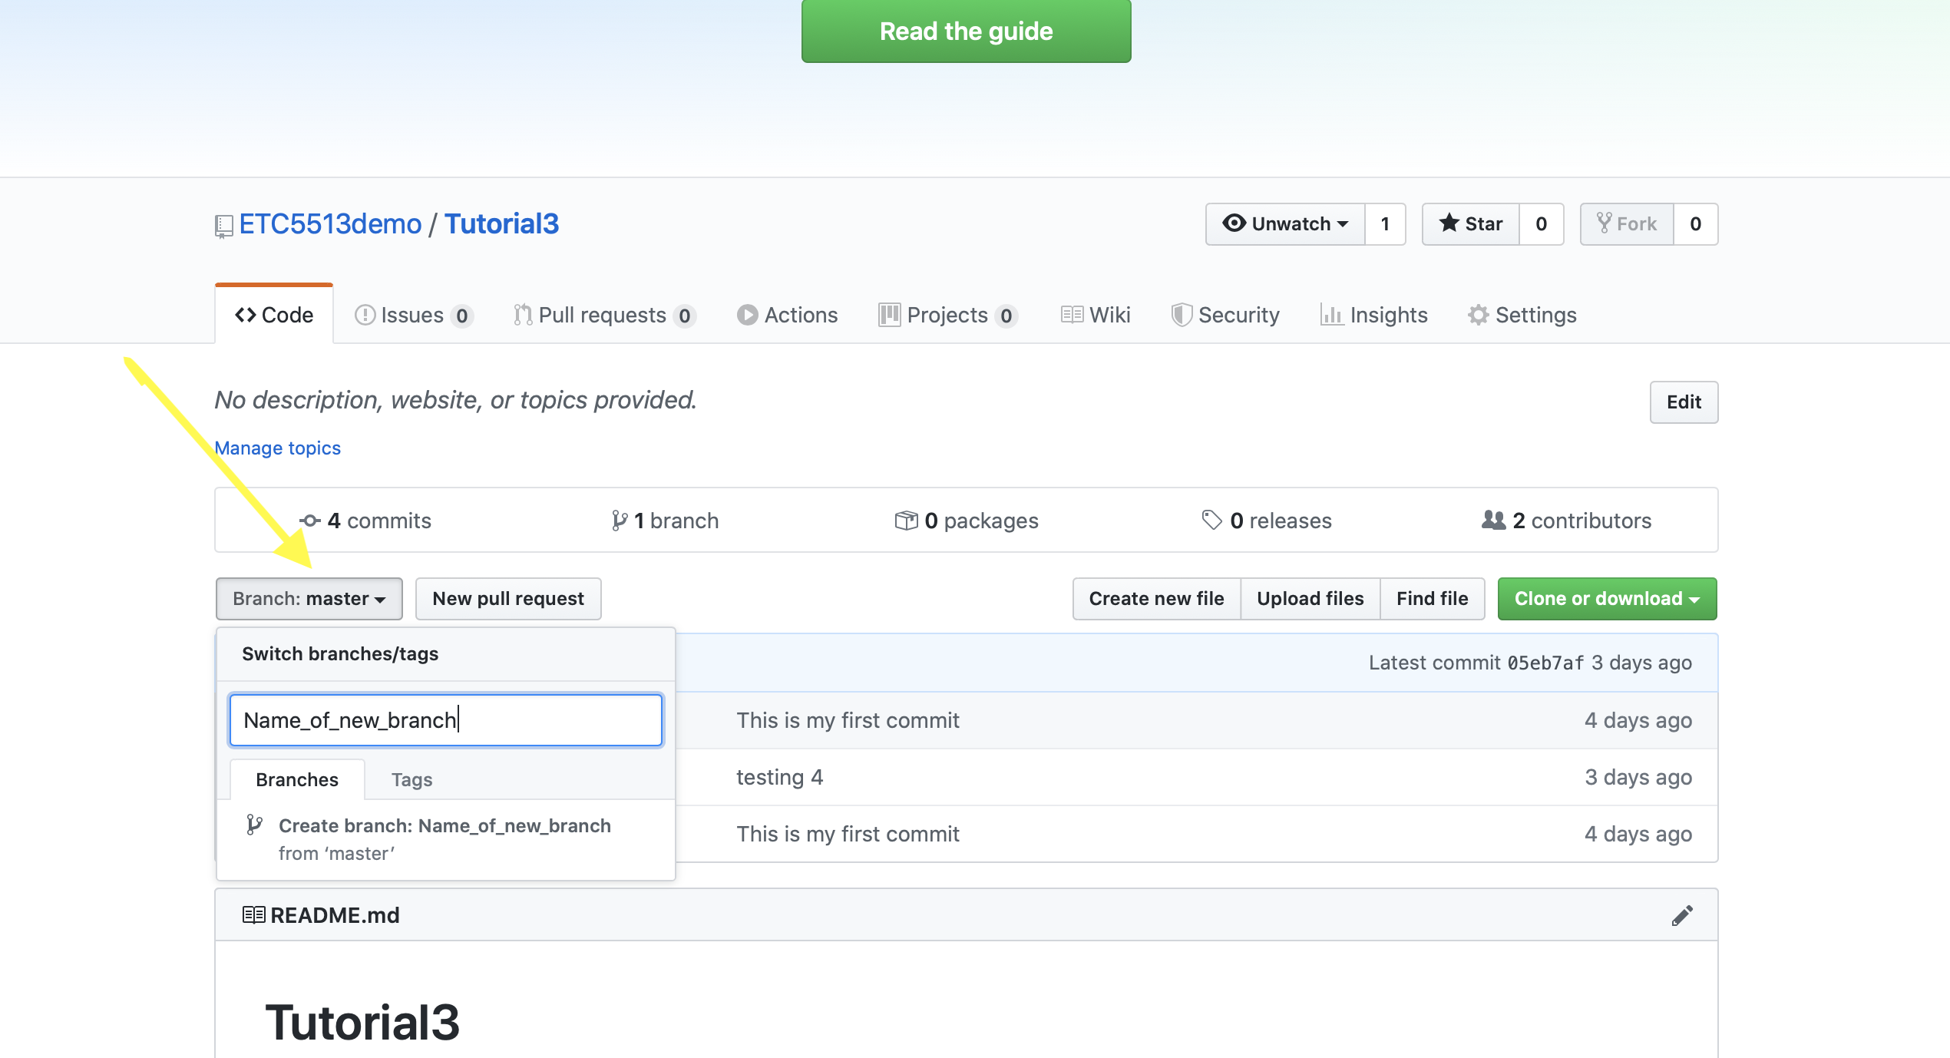Screen dimensions: 1950x1058
Task: Click the README.md book icon
Action: pyautogui.click(x=253, y=915)
